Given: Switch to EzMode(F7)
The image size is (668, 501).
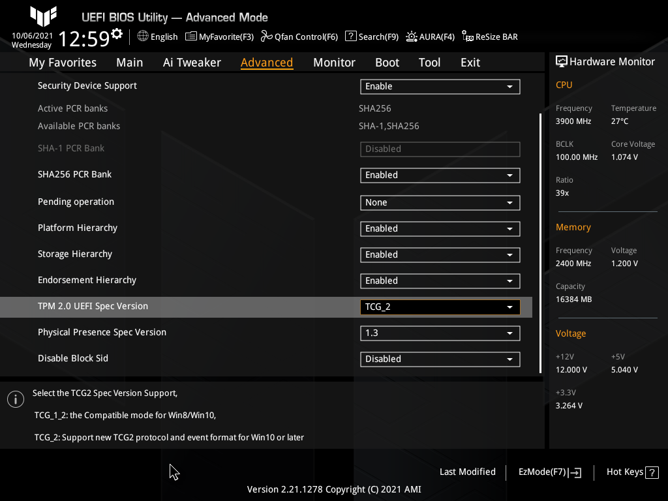Looking at the screenshot, I should [x=549, y=472].
